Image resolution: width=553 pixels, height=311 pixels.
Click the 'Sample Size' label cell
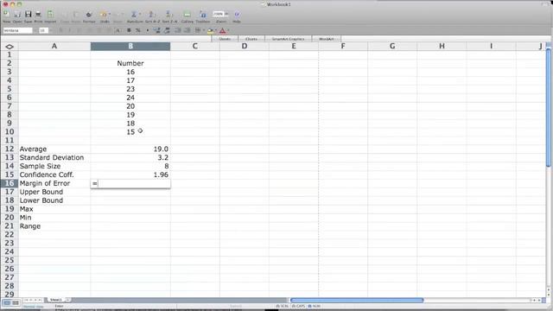click(x=54, y=166)
